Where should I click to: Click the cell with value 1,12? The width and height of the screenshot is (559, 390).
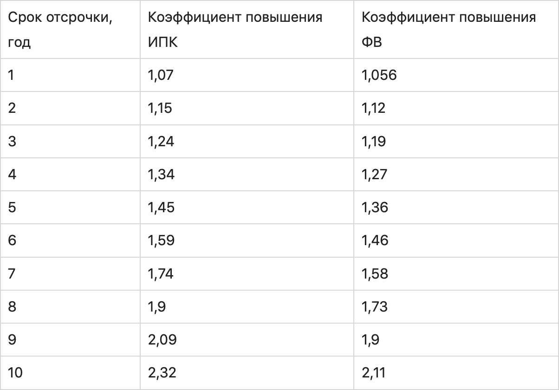coord(373,108)
